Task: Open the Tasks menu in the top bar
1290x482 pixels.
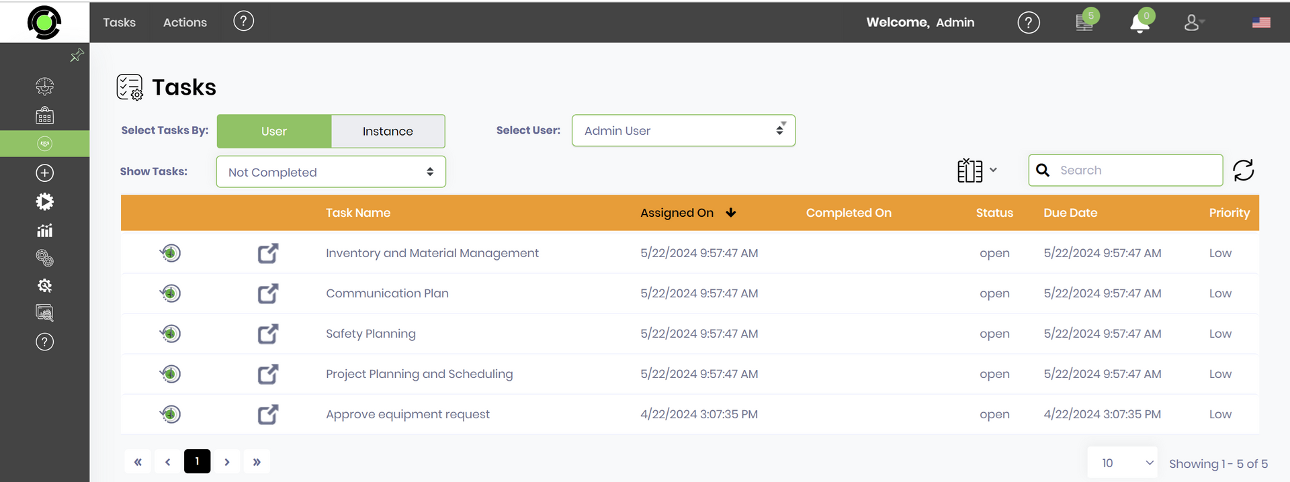Action: click(x=119, y=22)
